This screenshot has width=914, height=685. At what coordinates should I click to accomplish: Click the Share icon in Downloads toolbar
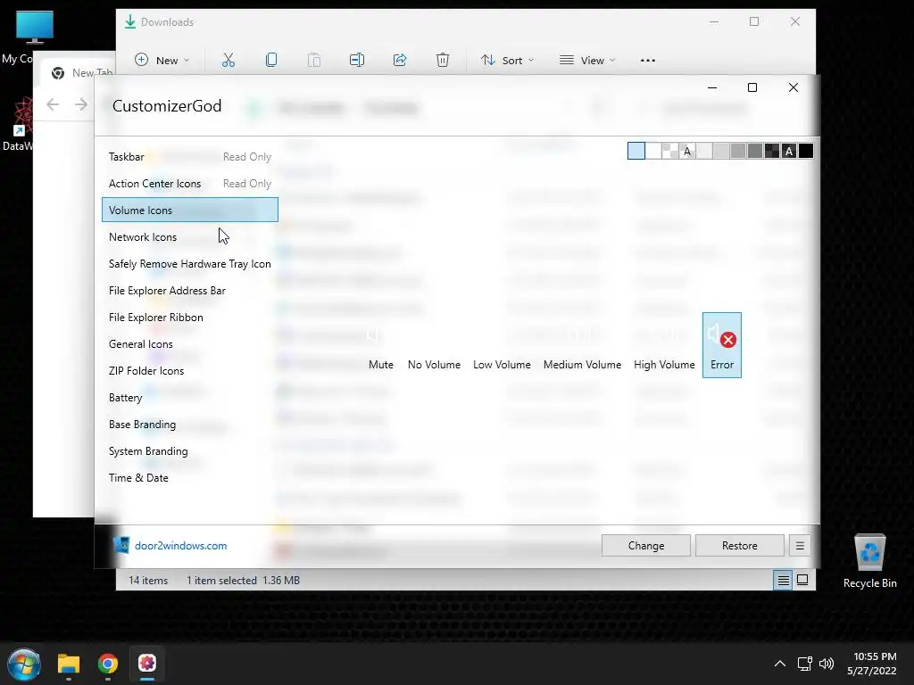pos(400,60)
